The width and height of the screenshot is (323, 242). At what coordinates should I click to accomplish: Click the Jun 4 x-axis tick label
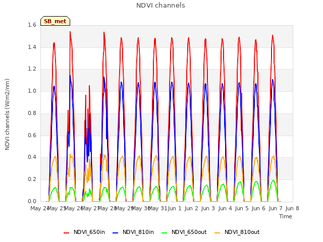pos(225,208)
